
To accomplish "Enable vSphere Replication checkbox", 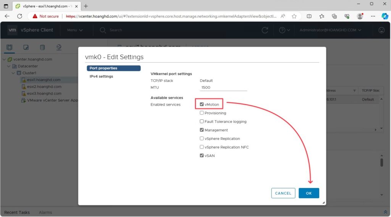I will point(202,138).
